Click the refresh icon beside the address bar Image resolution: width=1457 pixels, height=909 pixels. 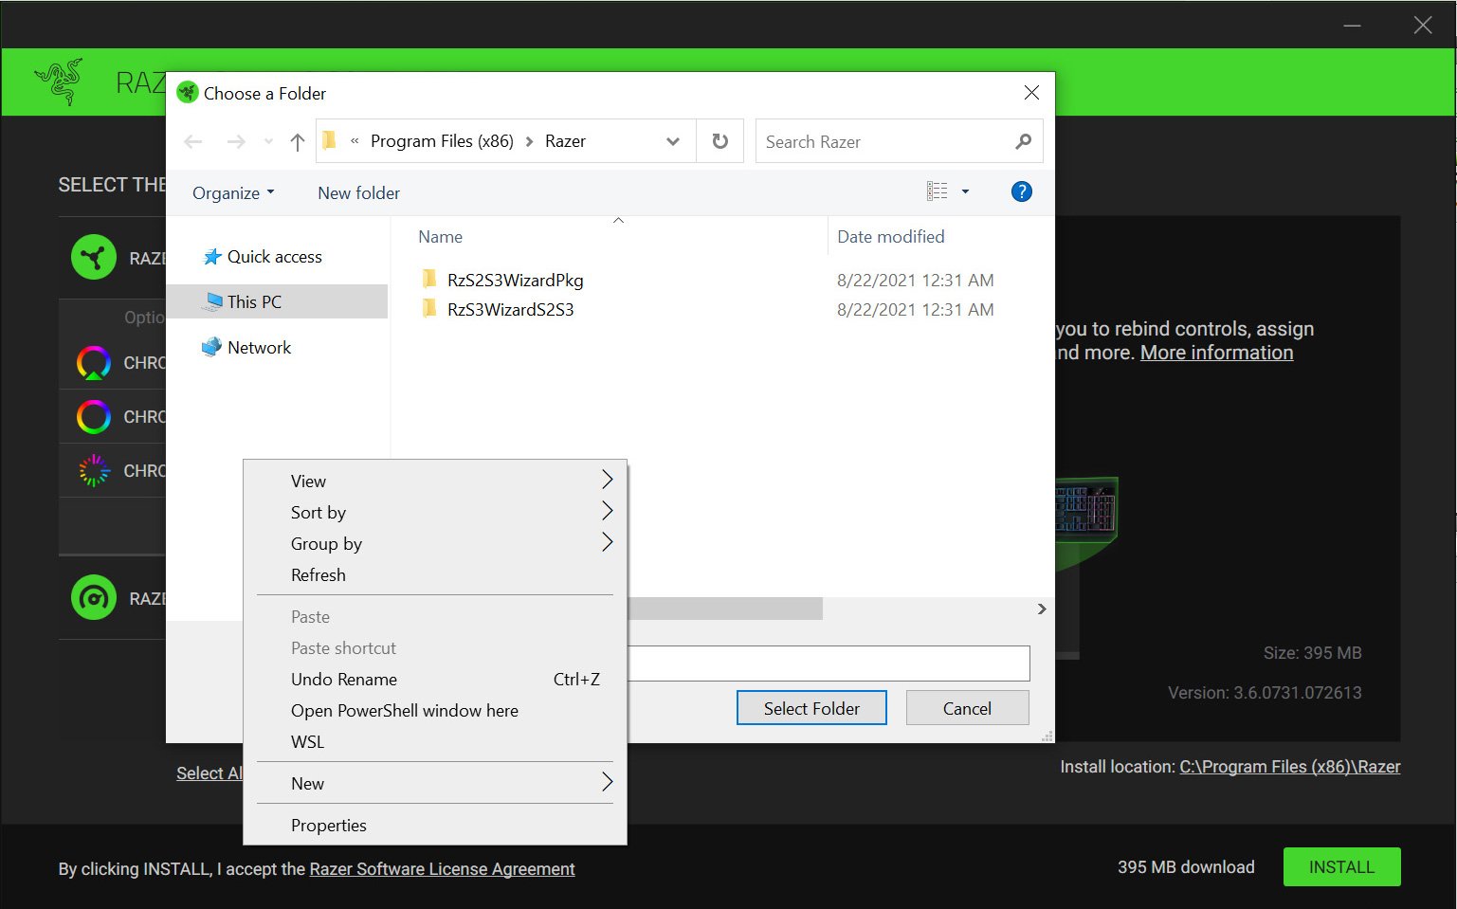click(720, 141)
